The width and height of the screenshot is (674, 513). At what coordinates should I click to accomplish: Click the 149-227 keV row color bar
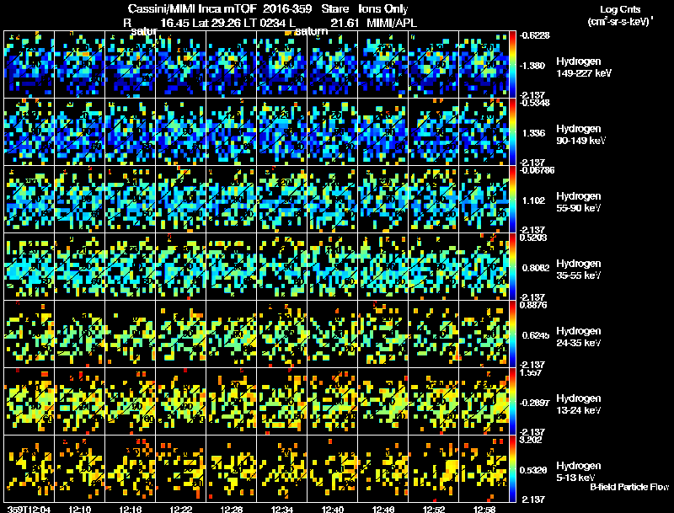coord(513,65)
